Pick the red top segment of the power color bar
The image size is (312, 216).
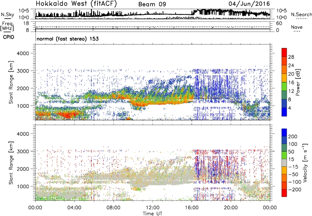(x=284, y=53)
